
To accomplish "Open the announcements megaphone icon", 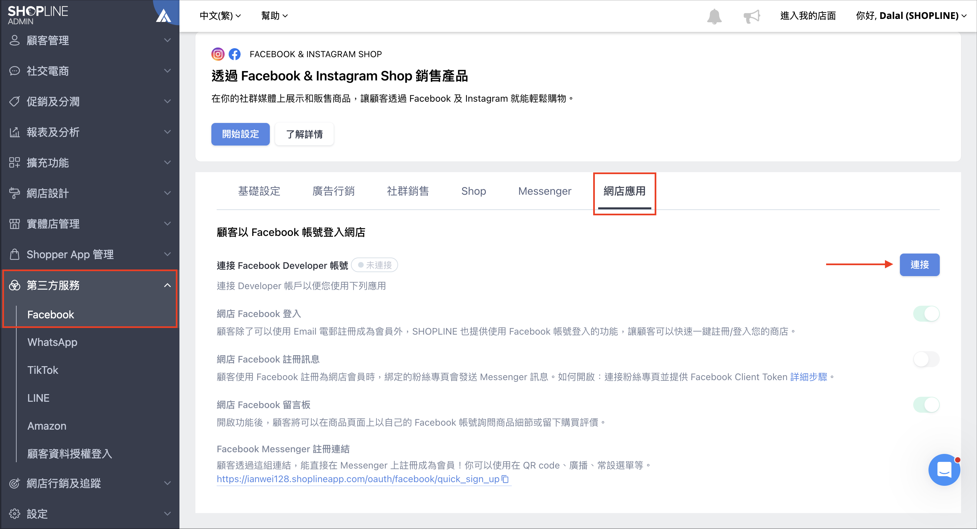I will pyautogui.click(x=752, y=16).
